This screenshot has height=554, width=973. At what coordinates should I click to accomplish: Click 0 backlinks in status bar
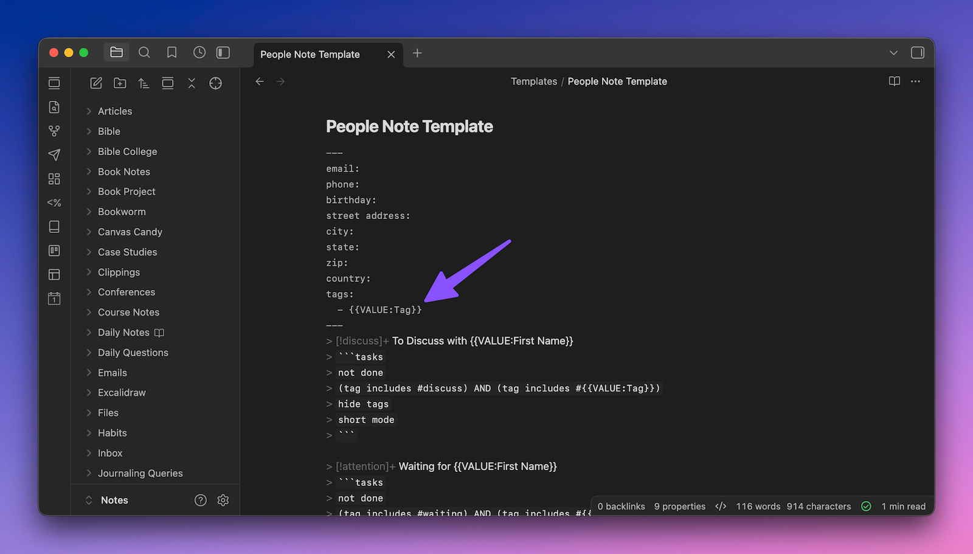coord(621,506)
